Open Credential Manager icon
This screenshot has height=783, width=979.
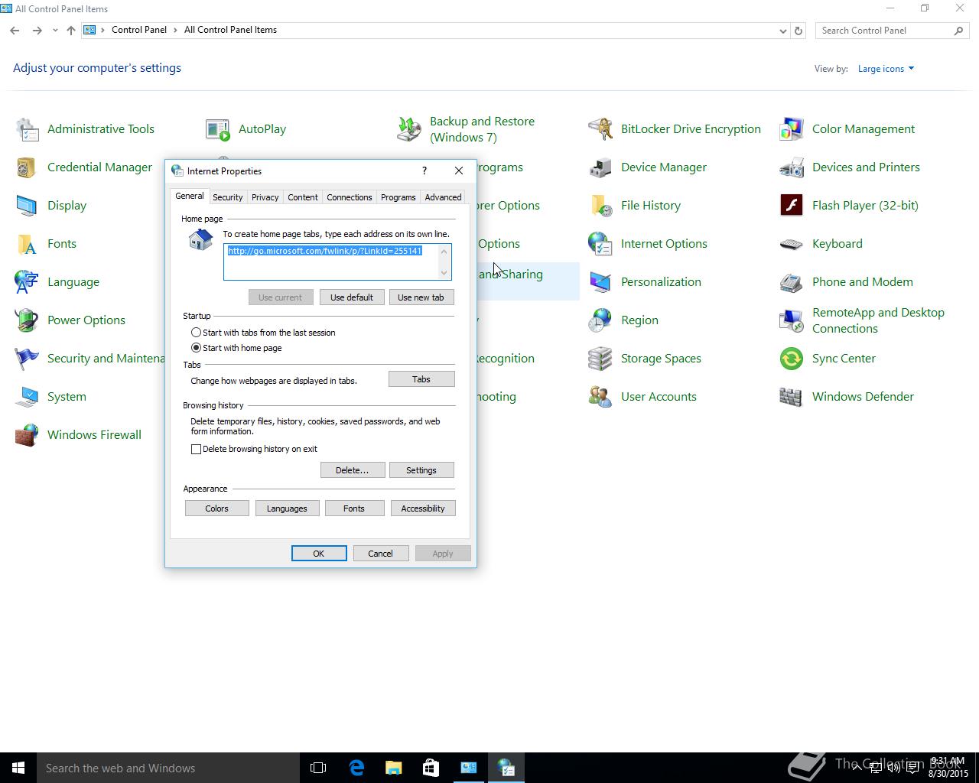(28, 167)
